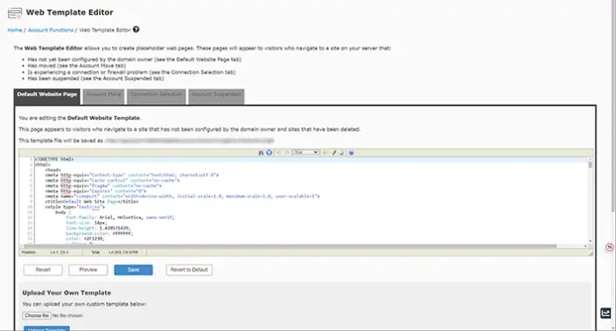This screenshot has width=616, height=331.
Task: Click the 'color: #2F3230;' code line
Action: point(85,238)
